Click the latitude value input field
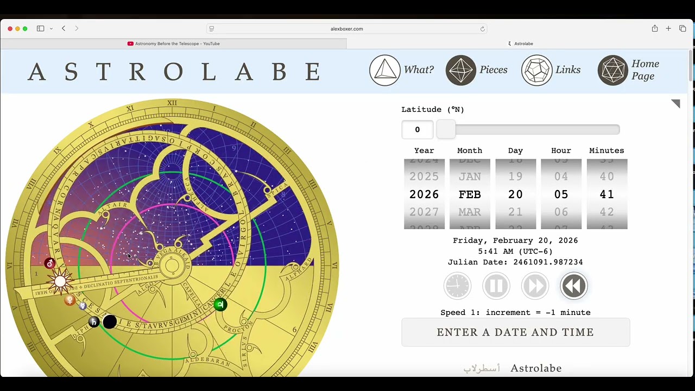Viewport: 695px width, 391px height. (x=418, y=129)
